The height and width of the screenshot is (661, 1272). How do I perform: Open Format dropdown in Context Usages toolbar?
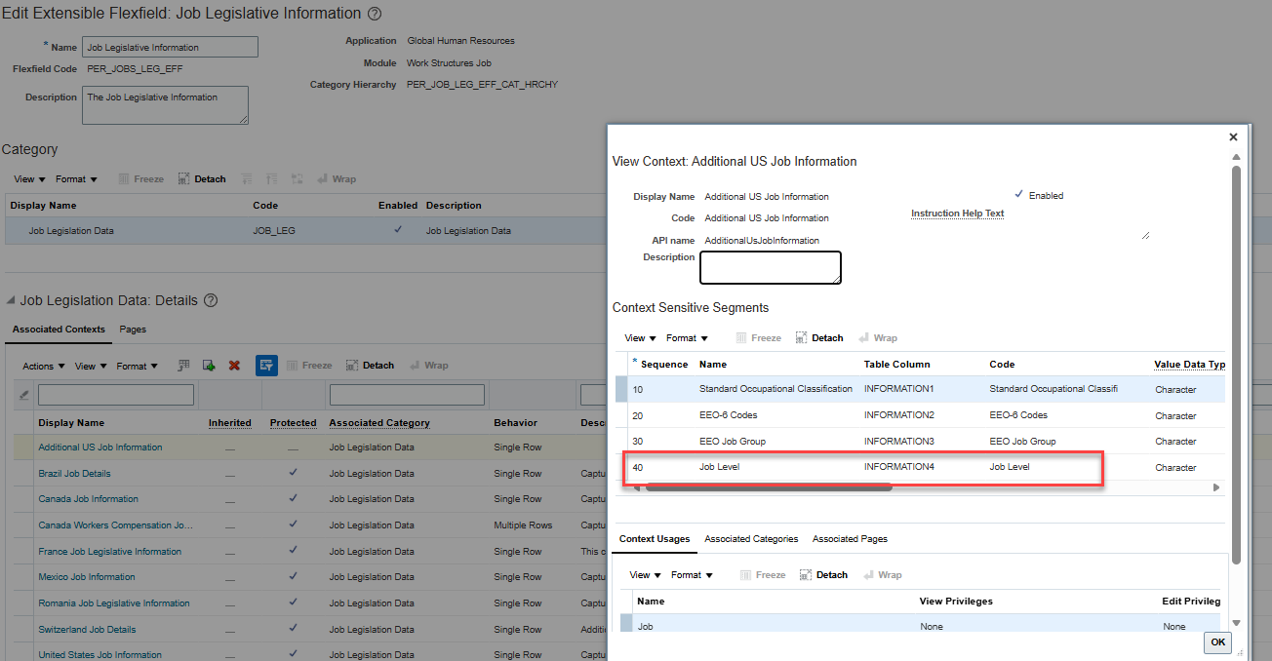[693, 575]
